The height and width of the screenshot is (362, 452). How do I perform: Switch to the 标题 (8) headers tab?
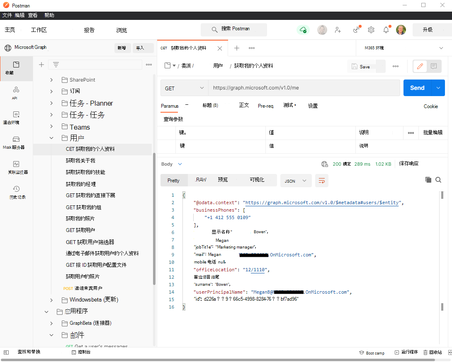tap(210, 105)
